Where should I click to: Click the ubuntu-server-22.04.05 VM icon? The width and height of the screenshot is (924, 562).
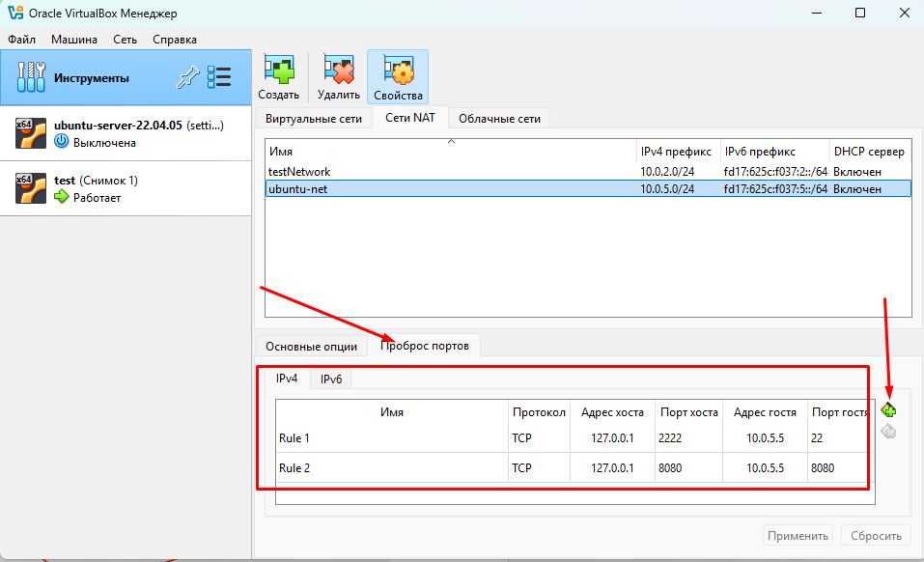pos(31,133)
